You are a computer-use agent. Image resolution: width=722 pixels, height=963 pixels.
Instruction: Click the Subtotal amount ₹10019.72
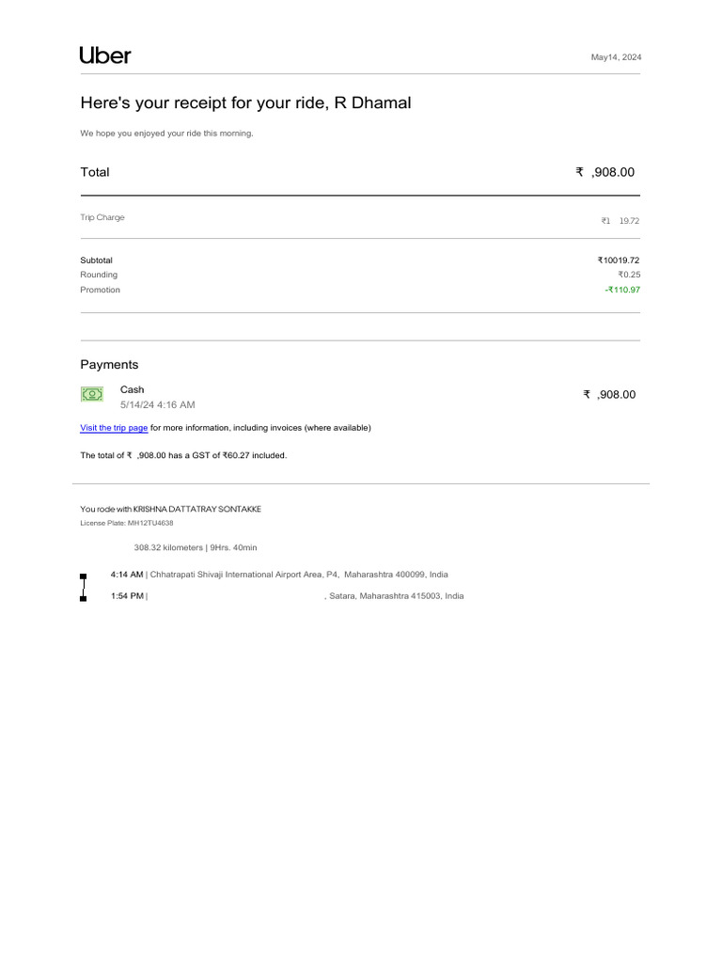[x=619, y=260]
